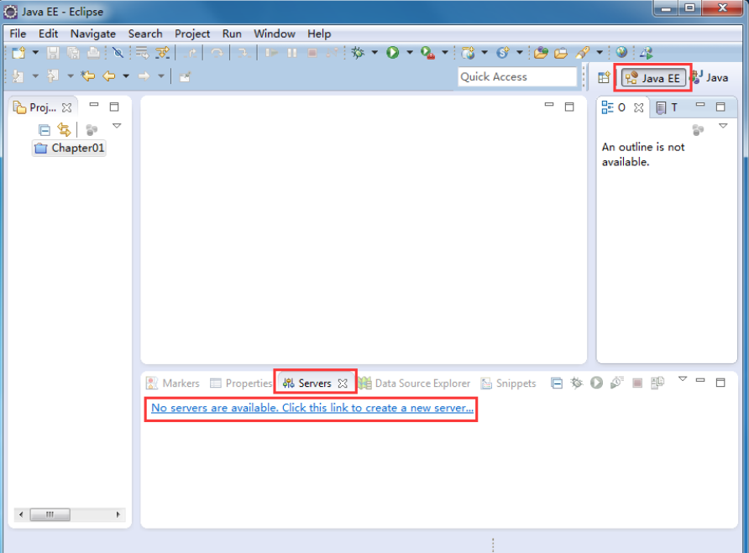
Task: Open the File menu
Action: (18, 34)
